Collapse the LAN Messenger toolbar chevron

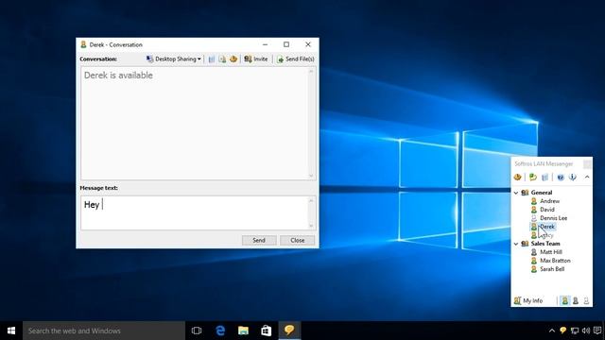click(x=587, y=177)
